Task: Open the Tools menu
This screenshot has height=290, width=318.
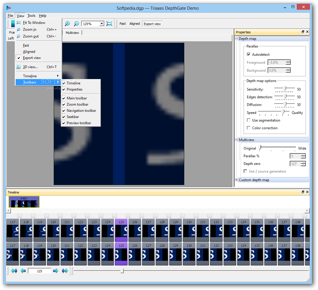Action: coord(31,16)
